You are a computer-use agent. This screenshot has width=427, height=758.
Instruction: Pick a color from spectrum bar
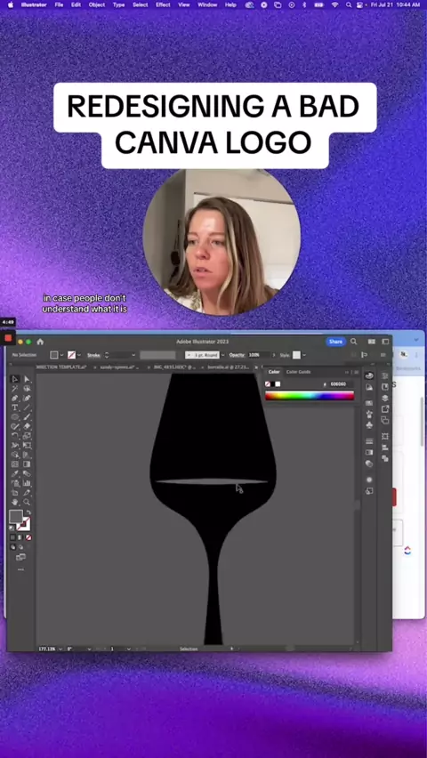point(310,395)
